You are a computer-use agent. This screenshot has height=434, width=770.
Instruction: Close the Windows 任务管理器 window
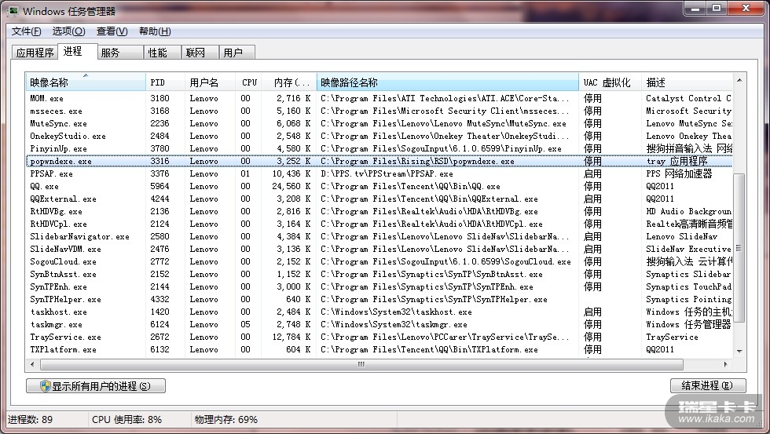click(x=746, y=9)
